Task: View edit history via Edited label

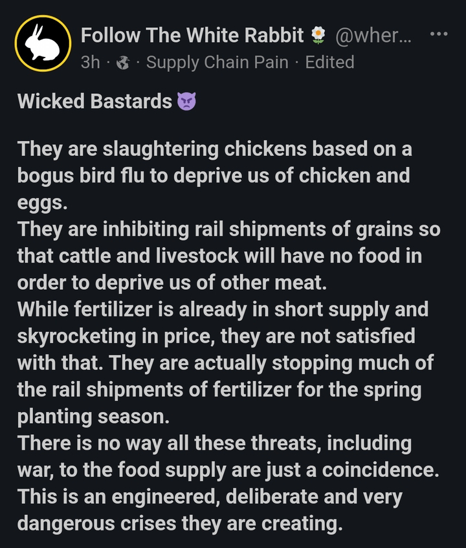Action: pos(329,62)
